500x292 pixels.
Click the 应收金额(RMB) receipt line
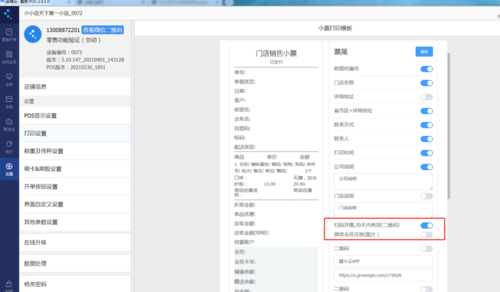[x=252, y=233]
